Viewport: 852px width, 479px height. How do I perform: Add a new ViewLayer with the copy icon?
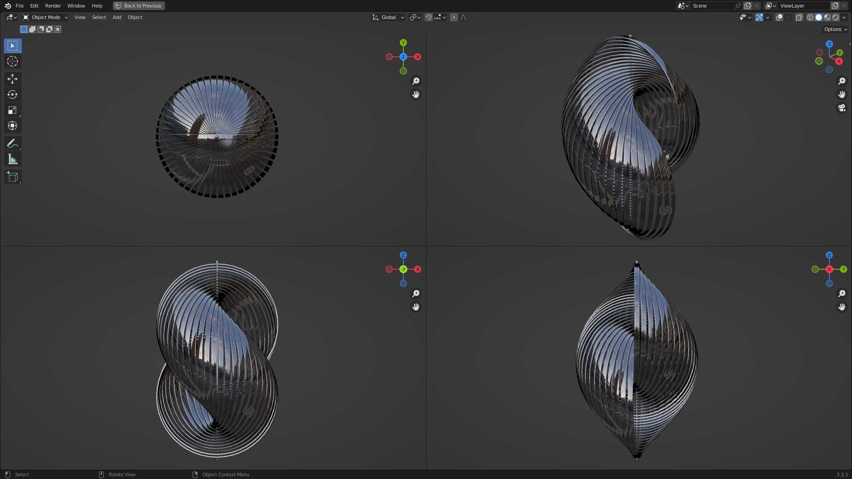tap(835, 6)
